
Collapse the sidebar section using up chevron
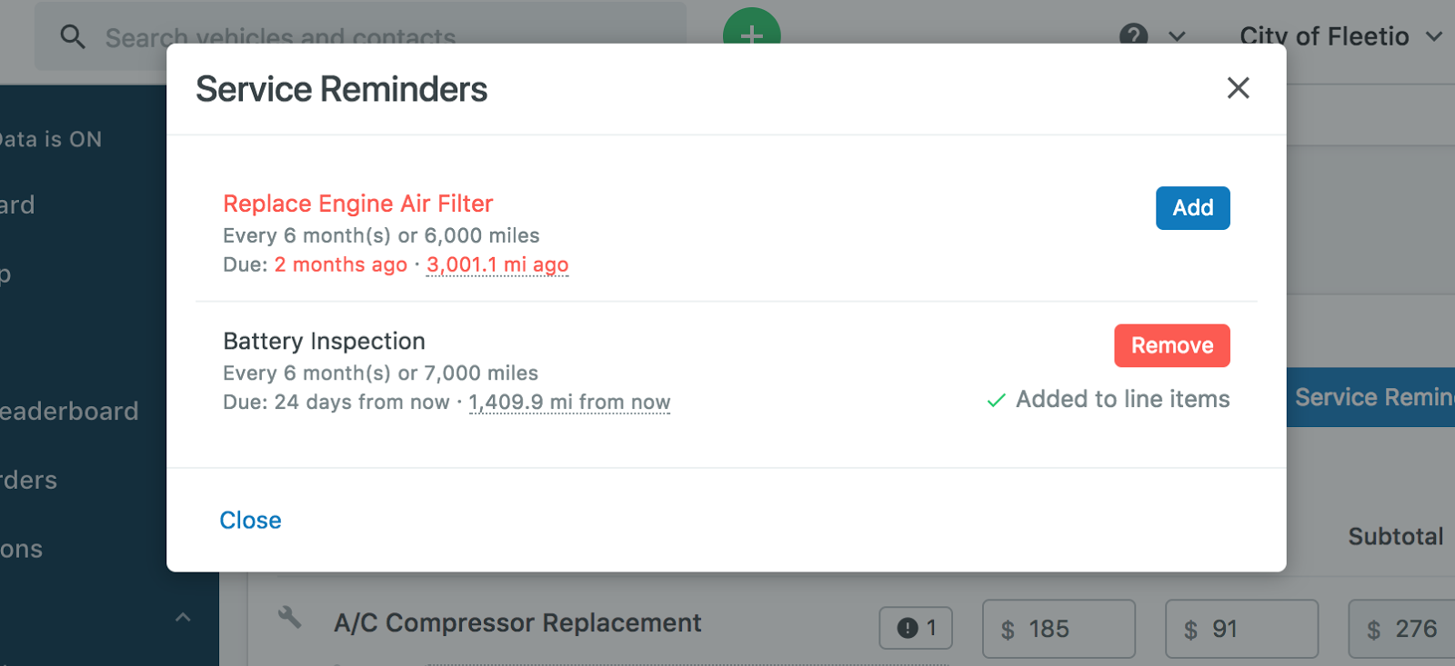pos(183,618)
